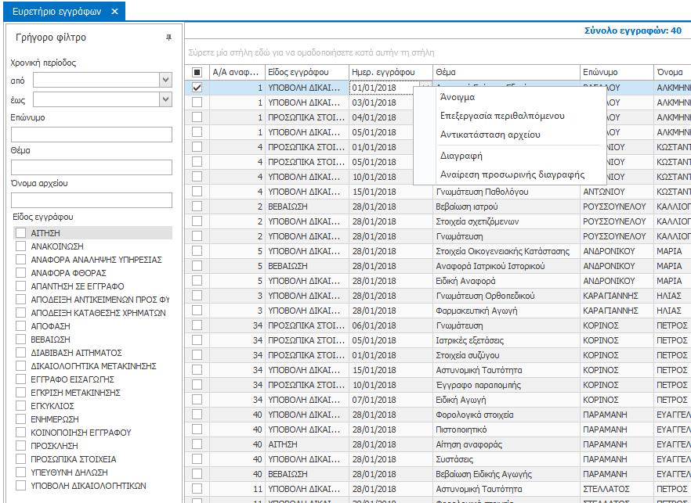This screenshot has height=503, width=691.
Task: Check ΥΠΟΒΟΛΗ ΔΙΚΑΙΟΛΟΓΗΤΙΚΩΝ filter
Action: click(x=20, y=486)
